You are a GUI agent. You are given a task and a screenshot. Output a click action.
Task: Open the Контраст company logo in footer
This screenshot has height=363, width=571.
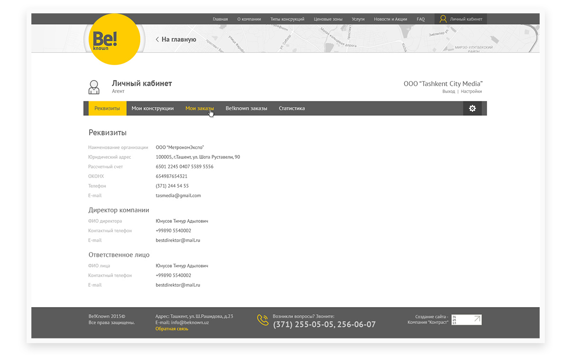466,319
